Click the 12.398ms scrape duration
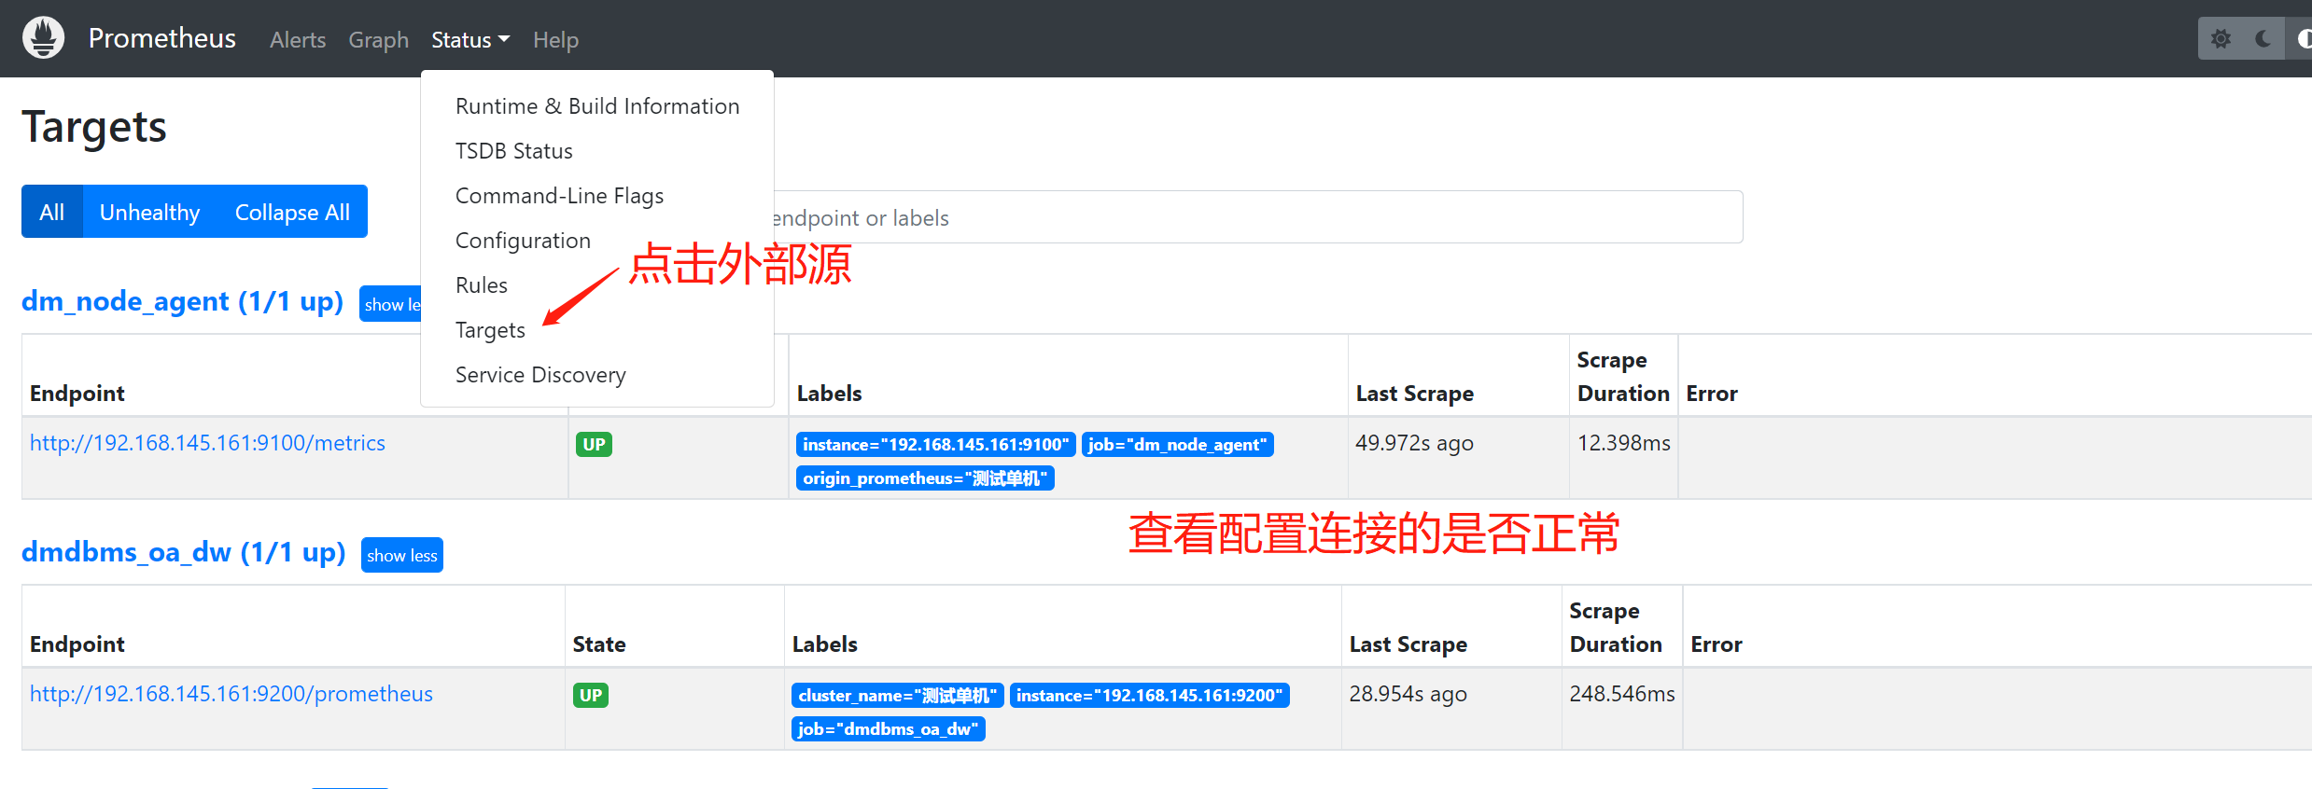The width and height of the screenshot is (2312, 789). 1623,443
